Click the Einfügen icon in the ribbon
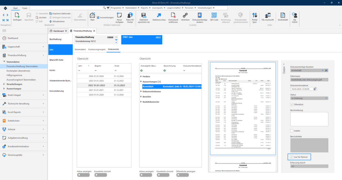The image size is (342, 180). click(x=17, y=15)
